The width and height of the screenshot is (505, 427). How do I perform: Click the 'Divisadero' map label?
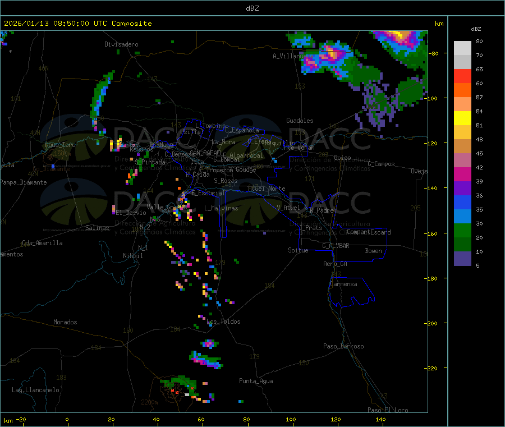coord(121,44)
